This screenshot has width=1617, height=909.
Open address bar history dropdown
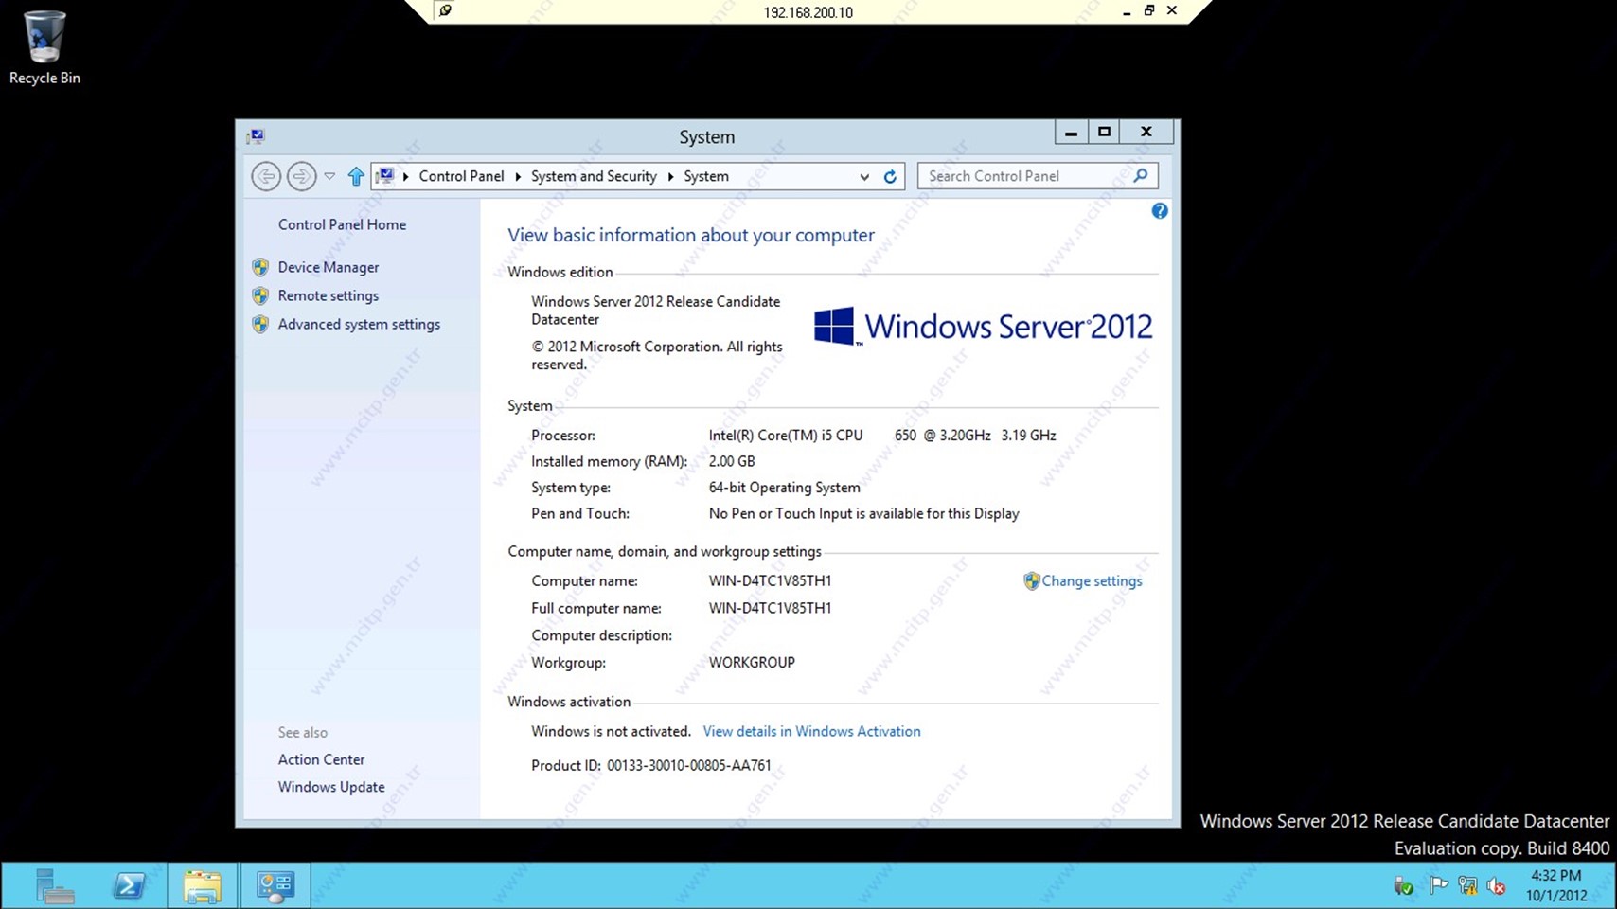pyautogui.click(x=864, y=176)
